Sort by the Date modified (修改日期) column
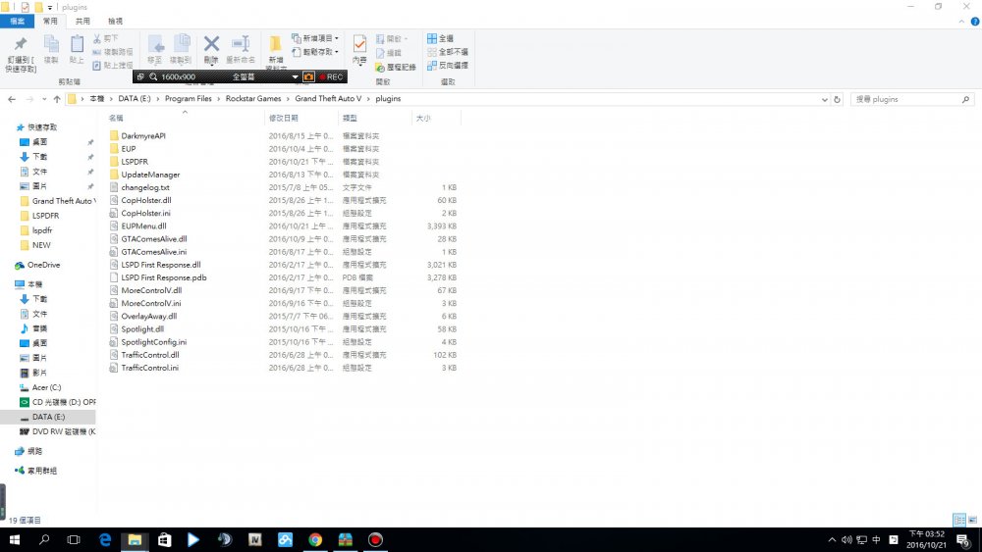This screenshot has width=982, height=552. point(301,119)
